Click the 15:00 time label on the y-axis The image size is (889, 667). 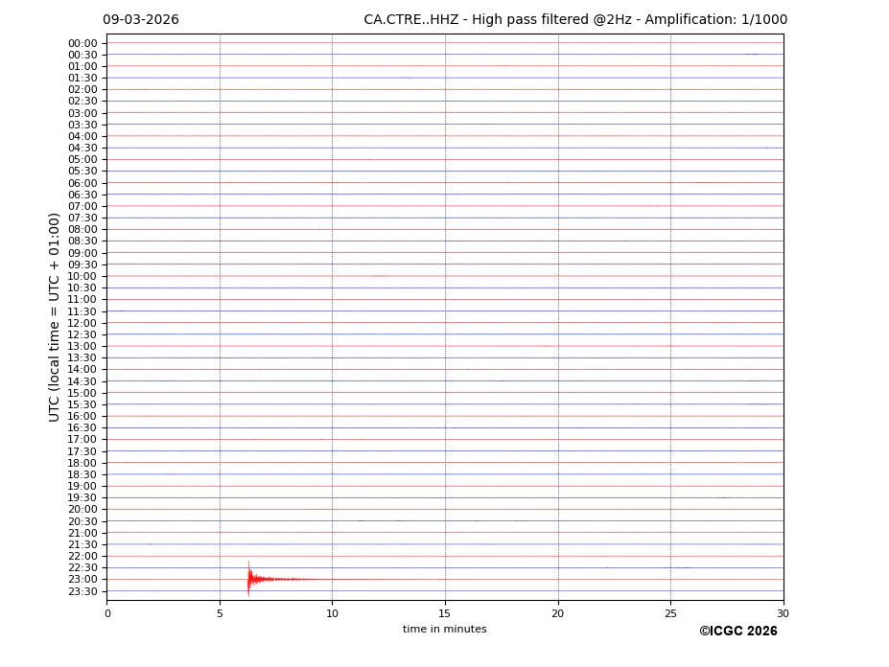tap(82, 393)
